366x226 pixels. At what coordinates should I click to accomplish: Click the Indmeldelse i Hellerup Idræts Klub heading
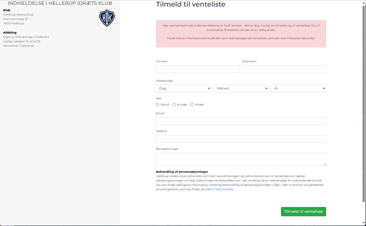point(60,3)
